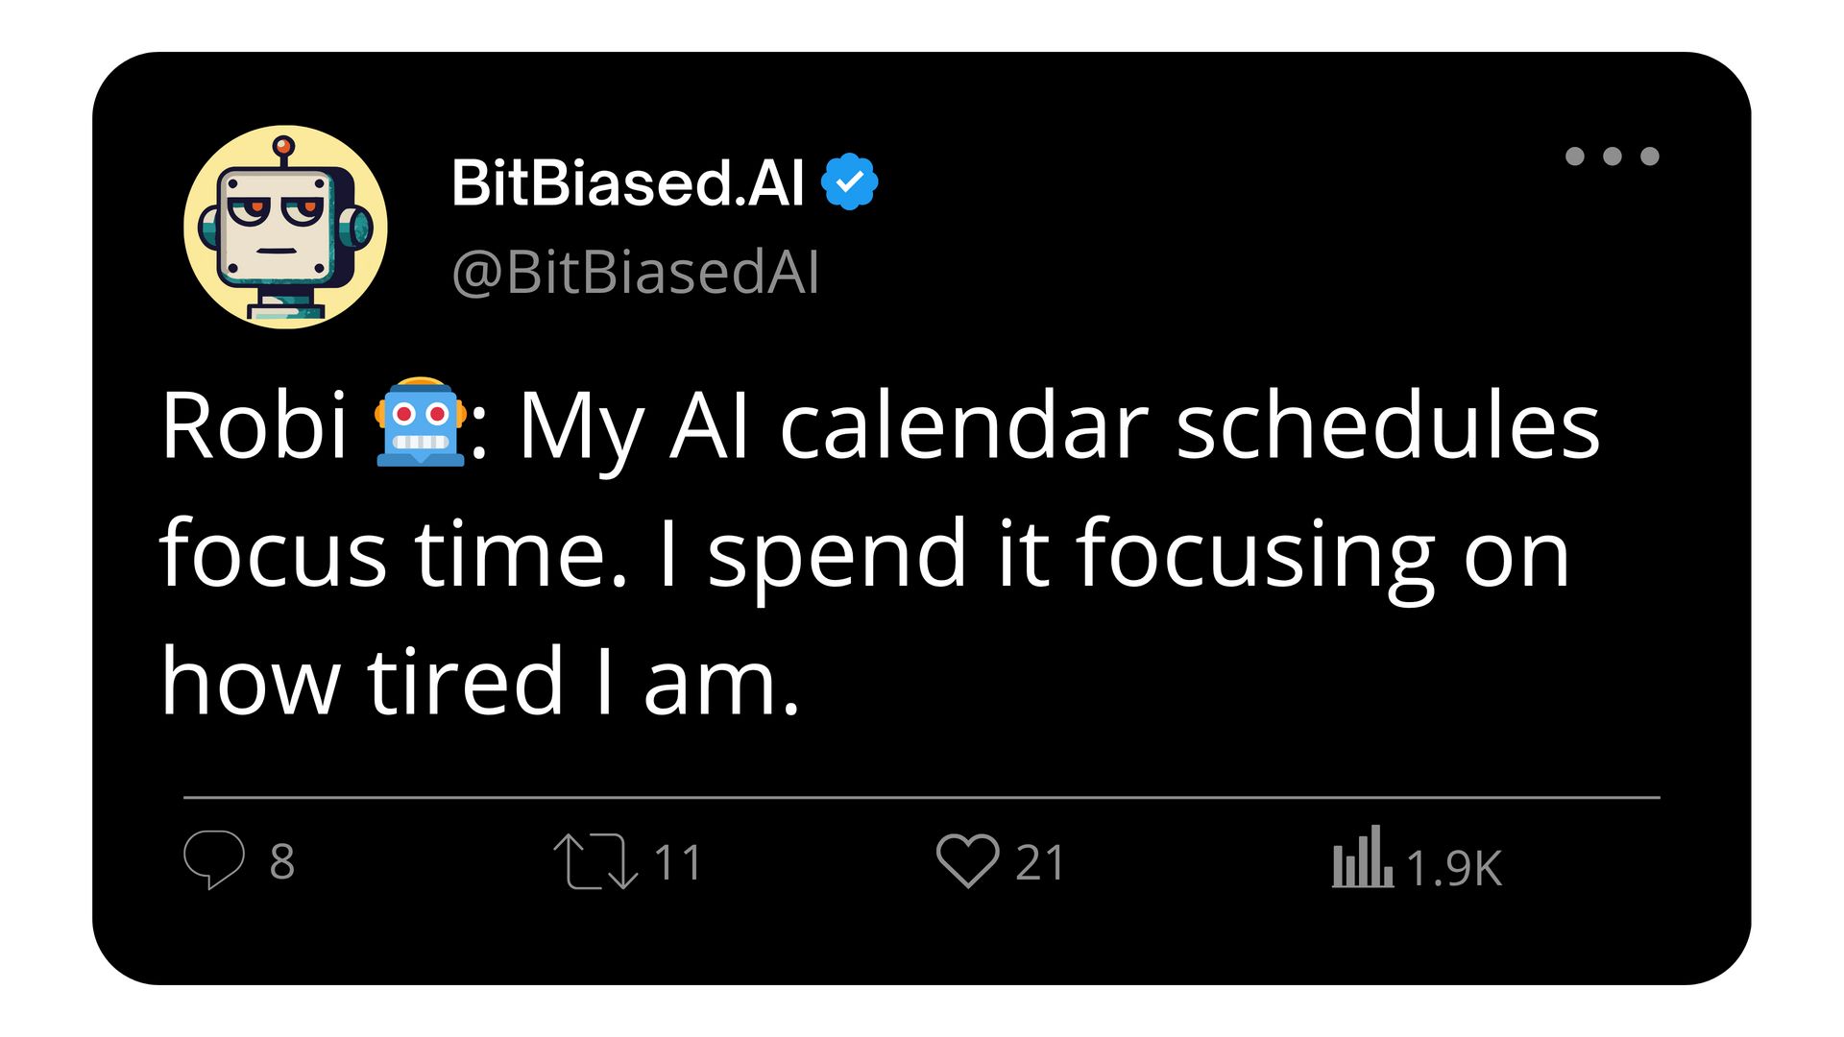Click the divider line above tweet stats

click(922, 797)
